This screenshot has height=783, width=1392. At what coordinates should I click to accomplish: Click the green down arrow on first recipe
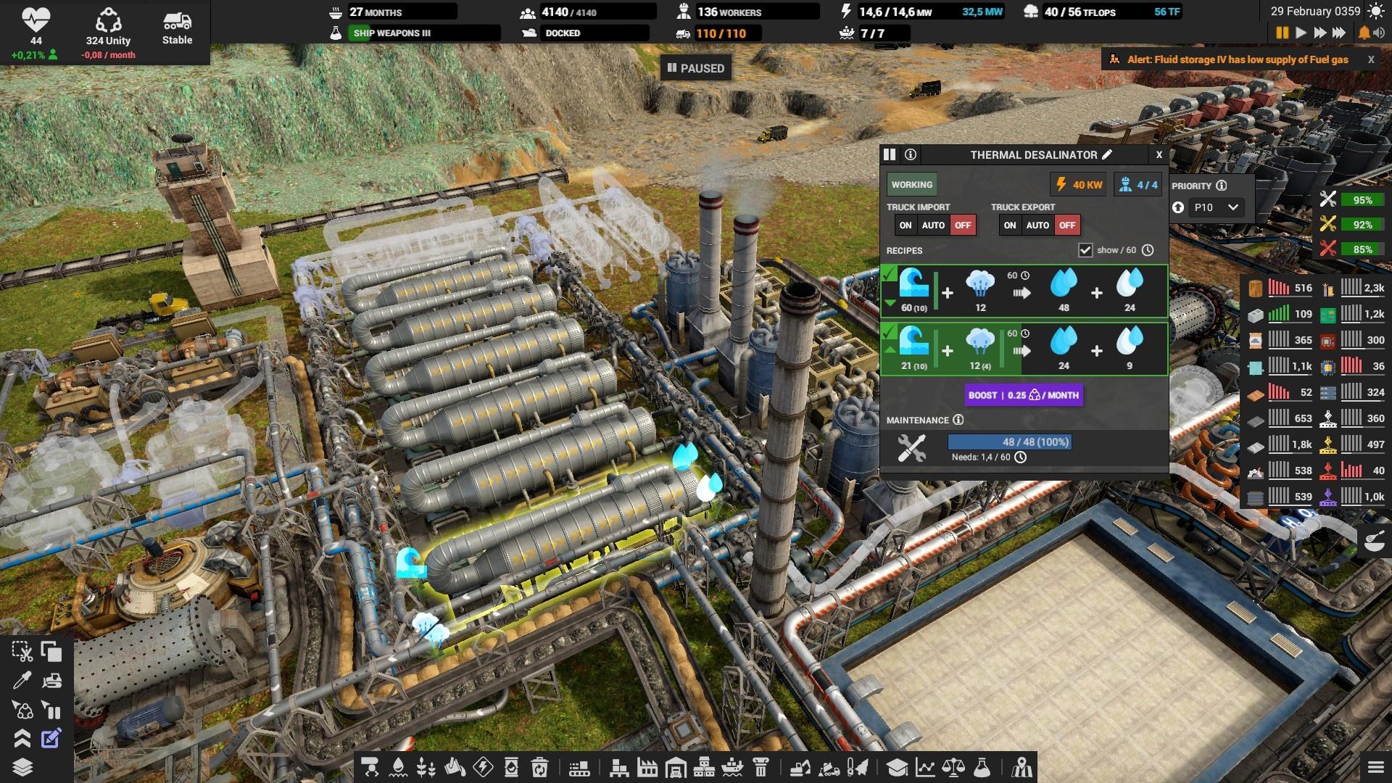(890, 303)
